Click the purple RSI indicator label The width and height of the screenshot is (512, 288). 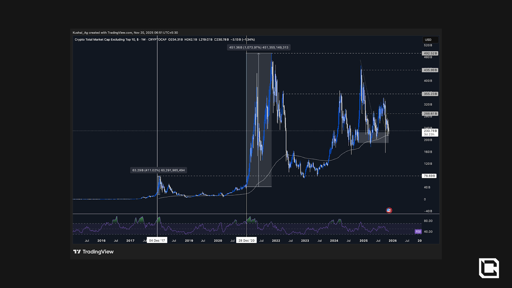418,231
